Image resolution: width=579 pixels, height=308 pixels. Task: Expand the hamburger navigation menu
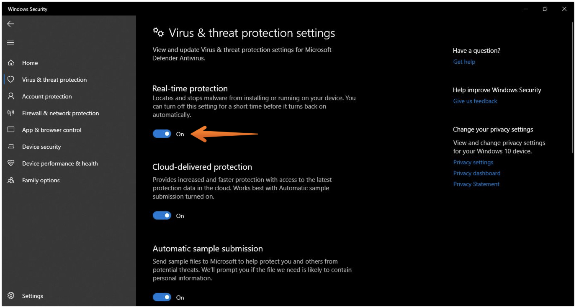coord(11,42)
